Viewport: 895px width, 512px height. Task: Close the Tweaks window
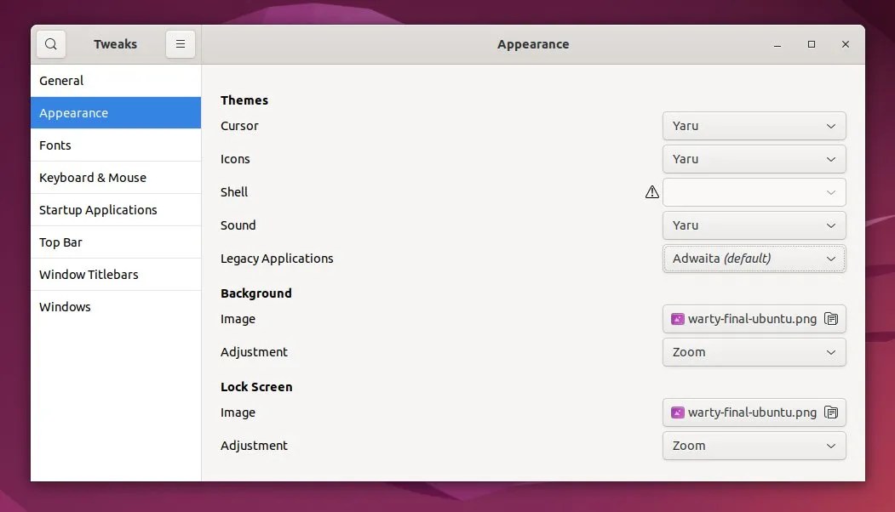coord(846,44)
